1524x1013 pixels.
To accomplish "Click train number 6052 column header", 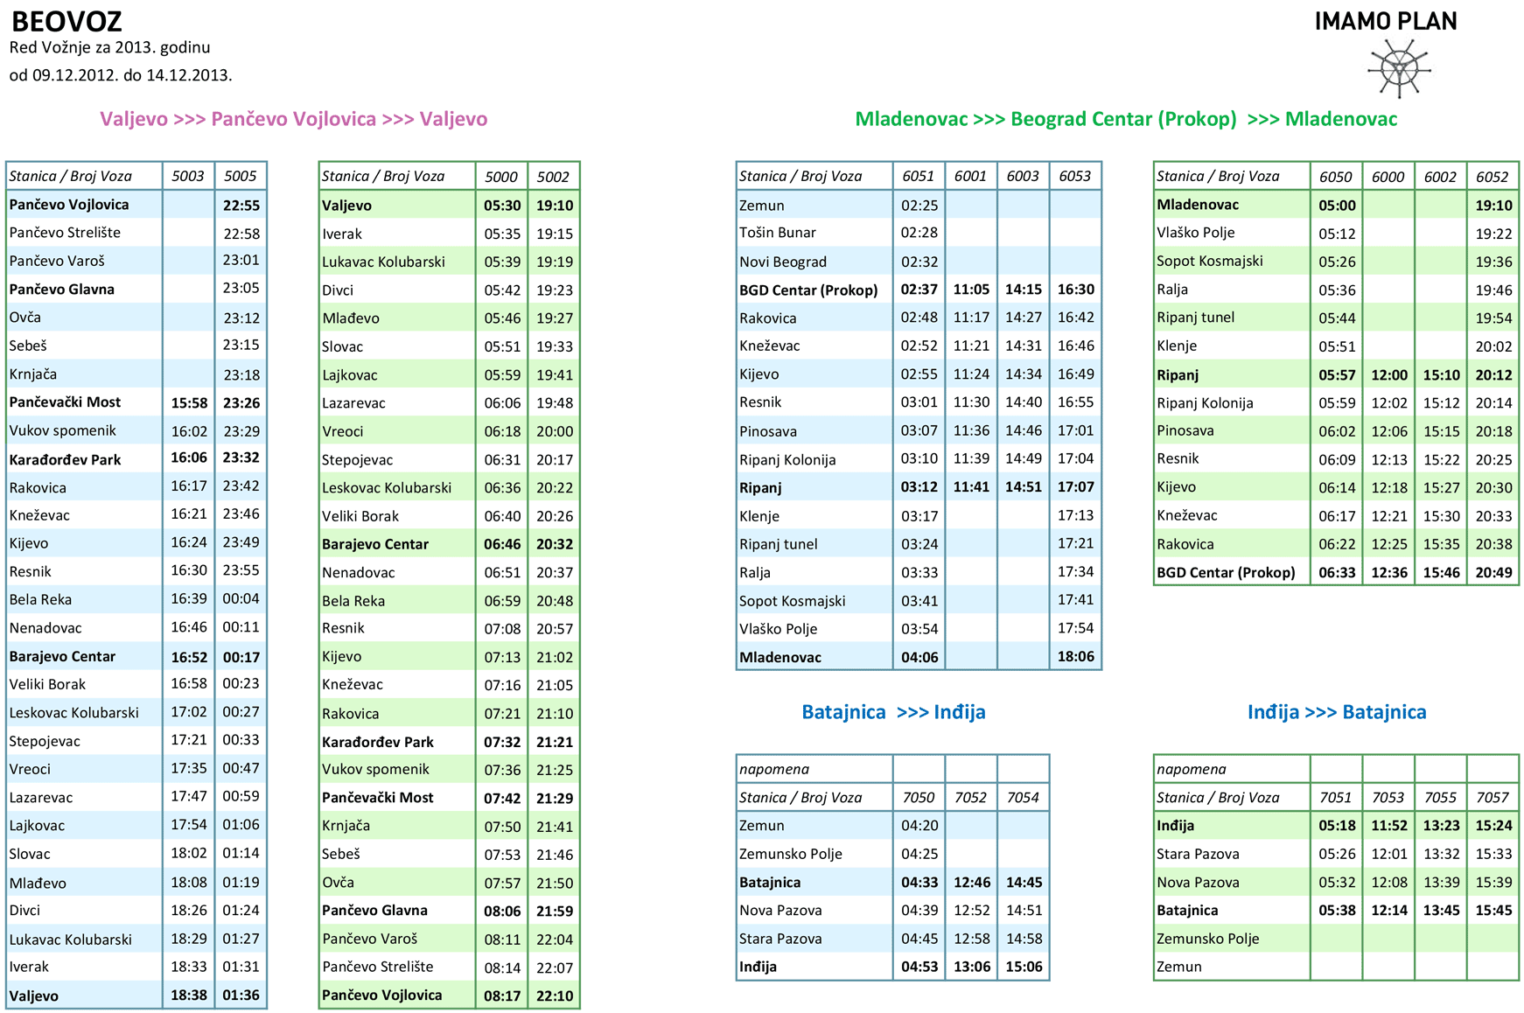I will click(1493, 176).
